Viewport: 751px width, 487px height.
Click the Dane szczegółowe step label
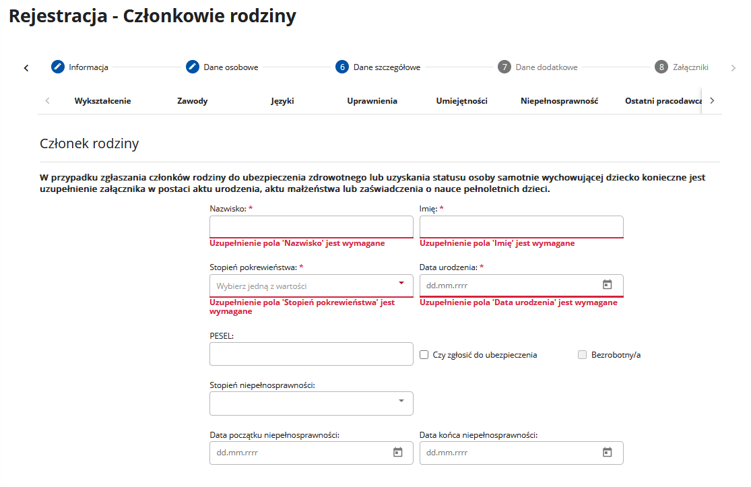387,67
